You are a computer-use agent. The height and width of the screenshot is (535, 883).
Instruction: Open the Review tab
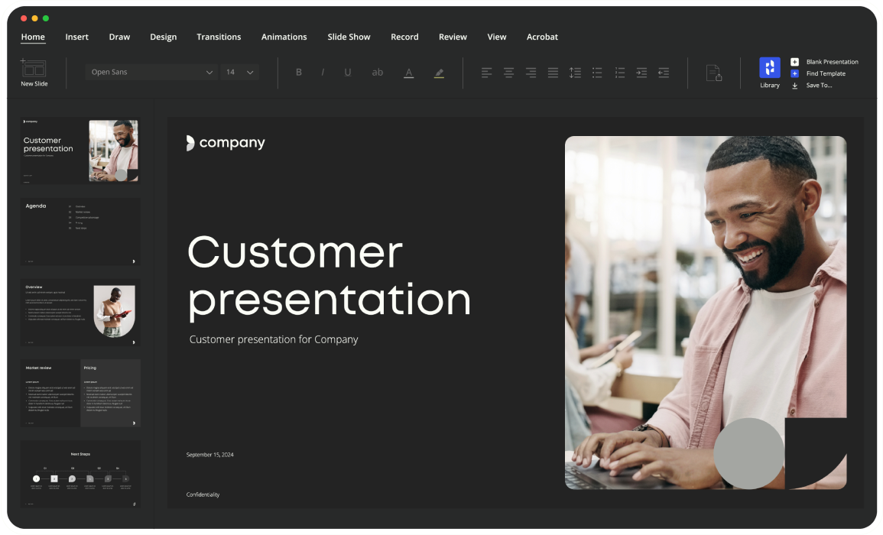pos(453,37)
